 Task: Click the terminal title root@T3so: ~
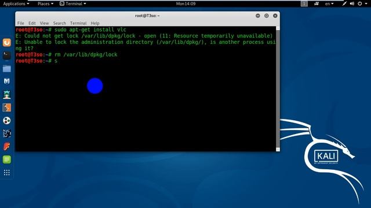pyautogui.click(x=147, y=16)
